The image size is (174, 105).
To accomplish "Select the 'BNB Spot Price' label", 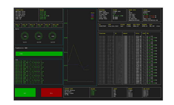I will (x=20, y=12).
